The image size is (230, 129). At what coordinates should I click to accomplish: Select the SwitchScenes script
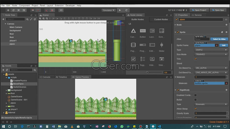click(x=20, y=87)
